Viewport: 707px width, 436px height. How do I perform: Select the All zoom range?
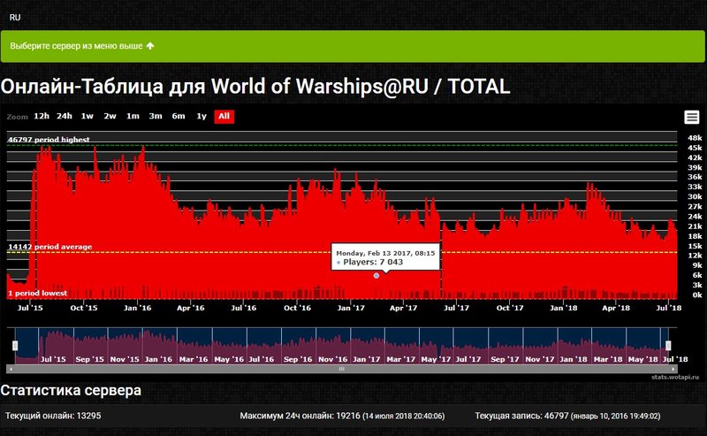(x=224, y=116)
